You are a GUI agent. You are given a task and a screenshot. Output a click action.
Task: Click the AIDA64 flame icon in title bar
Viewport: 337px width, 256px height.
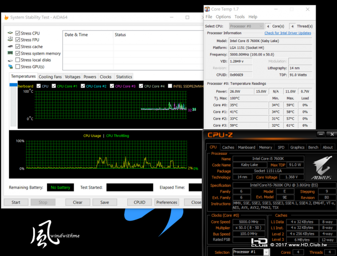pos(6,17)
